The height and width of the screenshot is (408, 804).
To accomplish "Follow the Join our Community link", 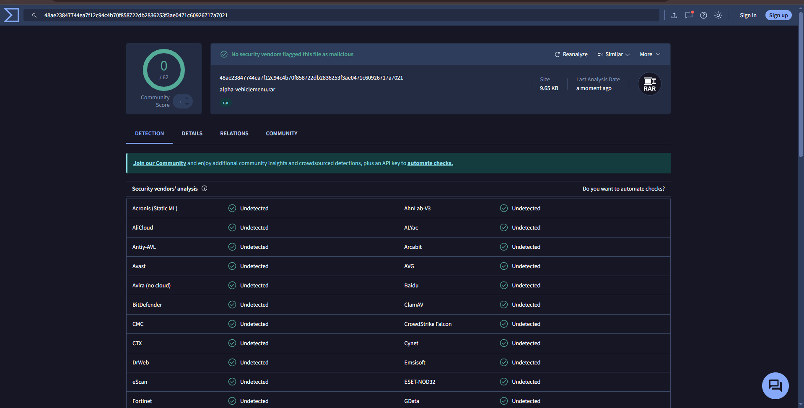I will pyautogui.click(x=159, y=163).
